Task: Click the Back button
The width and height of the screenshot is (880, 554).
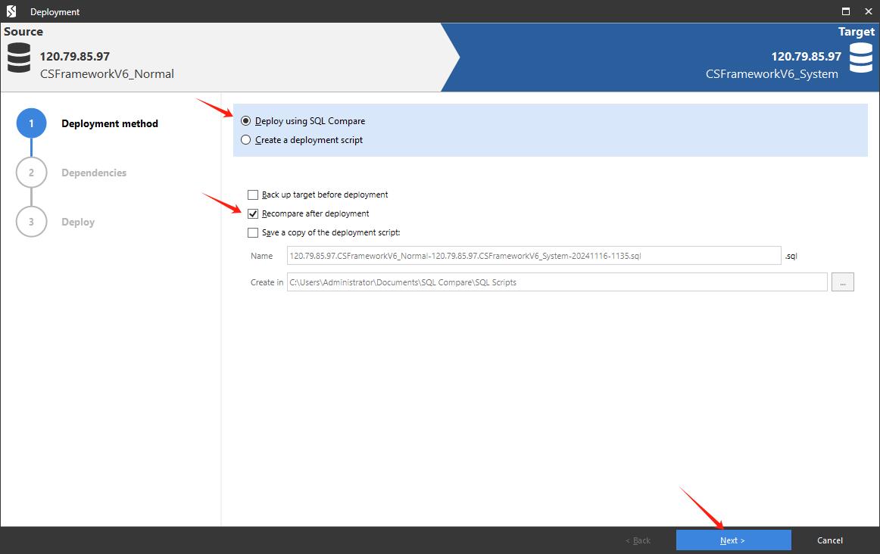Action: [x=638, y=540]
